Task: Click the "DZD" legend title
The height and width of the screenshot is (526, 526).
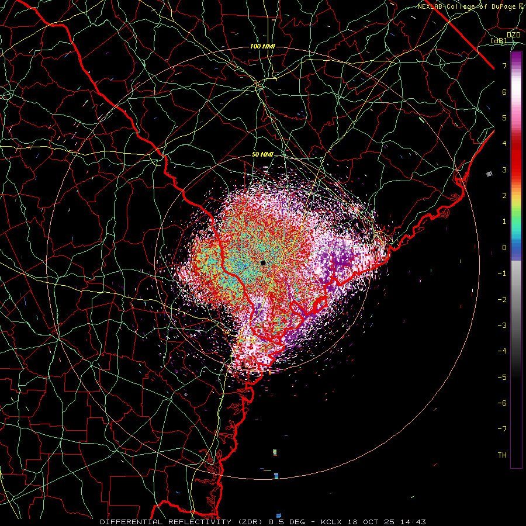Action: point(514,35)
